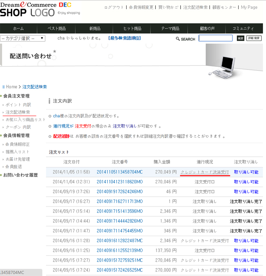
Task: Click the ログアウト logout link
Action: (x=114, y=8)
